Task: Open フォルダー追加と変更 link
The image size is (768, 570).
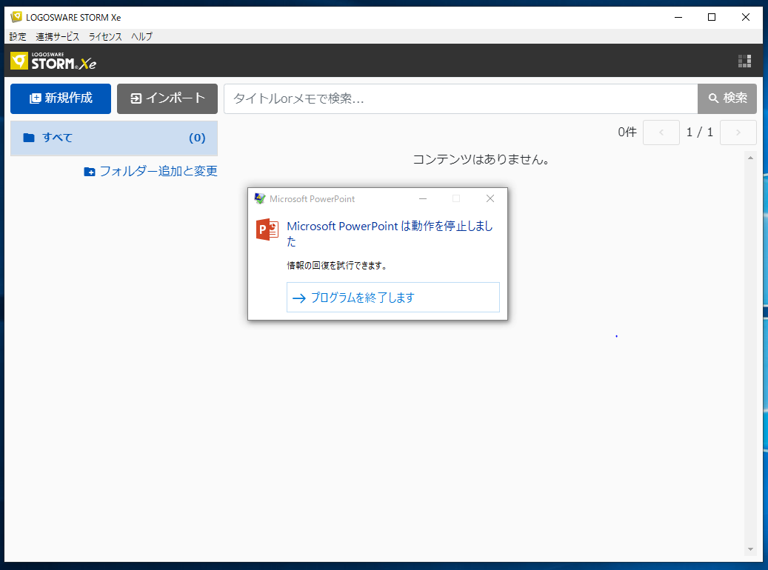Action: tap(151, 171)
